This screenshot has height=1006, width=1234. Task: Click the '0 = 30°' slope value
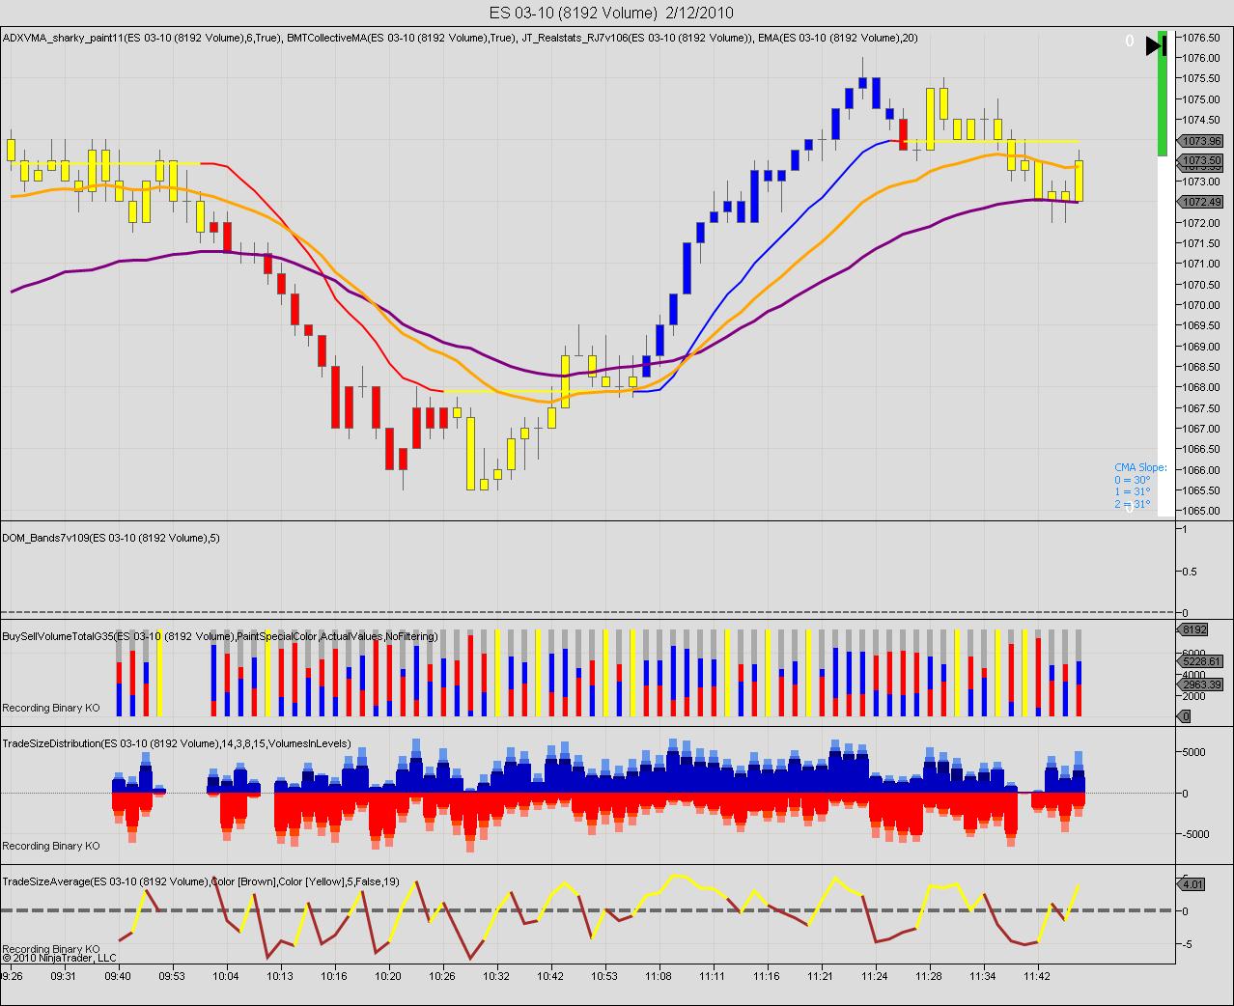1133,480
